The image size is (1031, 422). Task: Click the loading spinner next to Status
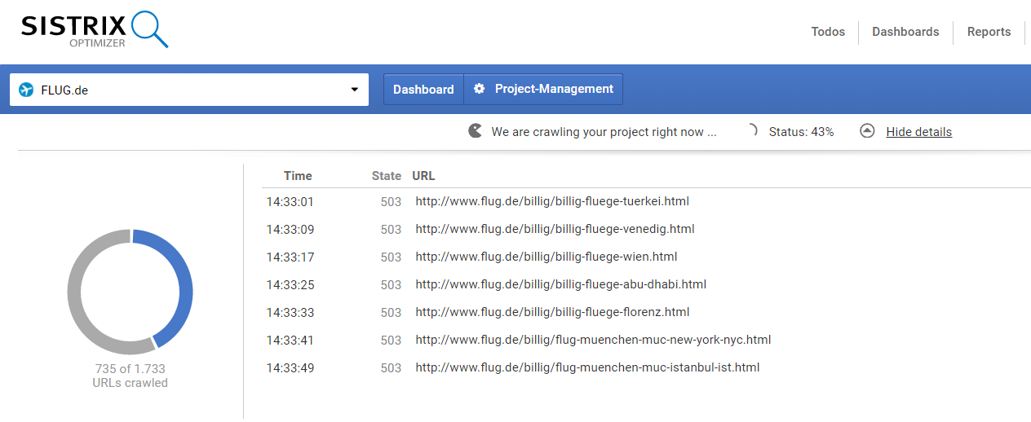pos(751,131)
